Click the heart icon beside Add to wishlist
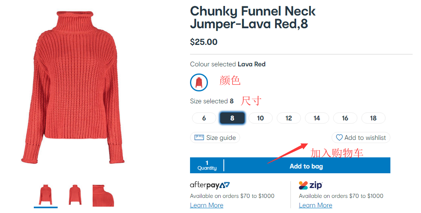Image resolution: width=421 pixels, height=213 pixels. point(339,137)
